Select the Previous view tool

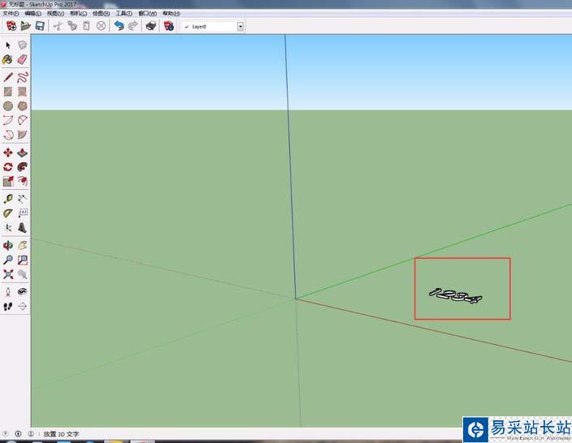pyautogui.click(x=22, y=274)
